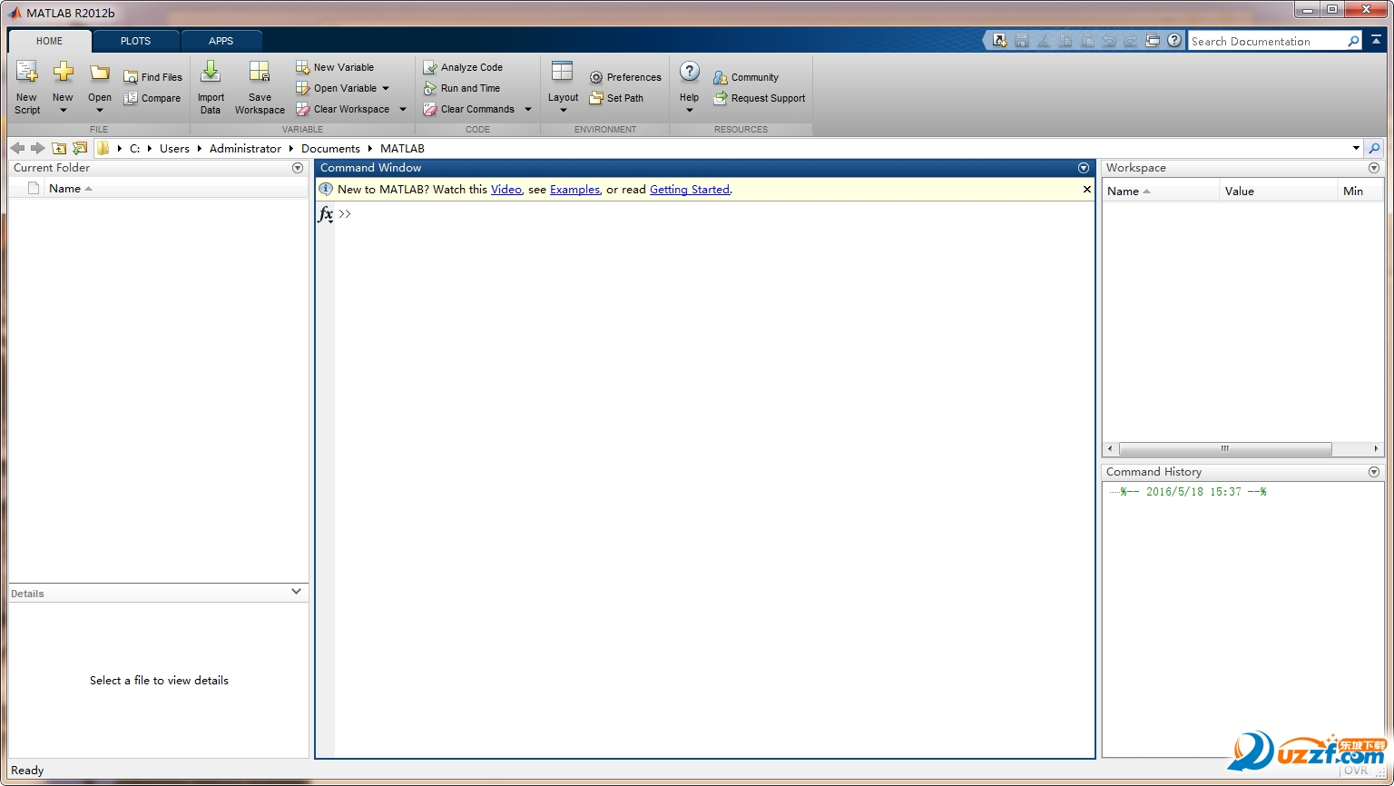Switch to the PLOTS tab
This screenshot has height=786, width=1394.
point(135,41)
